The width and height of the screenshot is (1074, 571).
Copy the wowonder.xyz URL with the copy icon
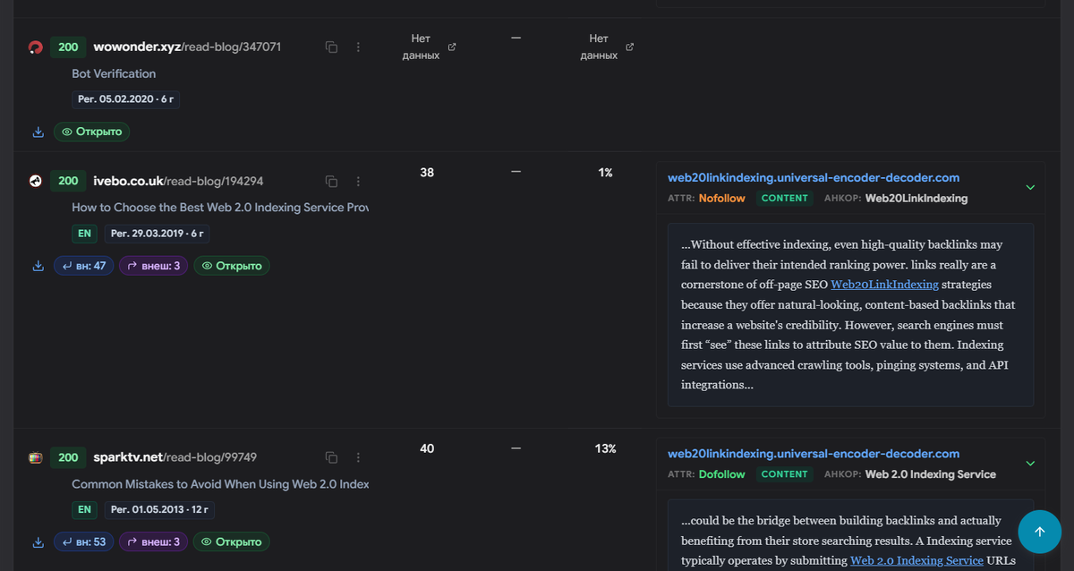coord(331,47)
